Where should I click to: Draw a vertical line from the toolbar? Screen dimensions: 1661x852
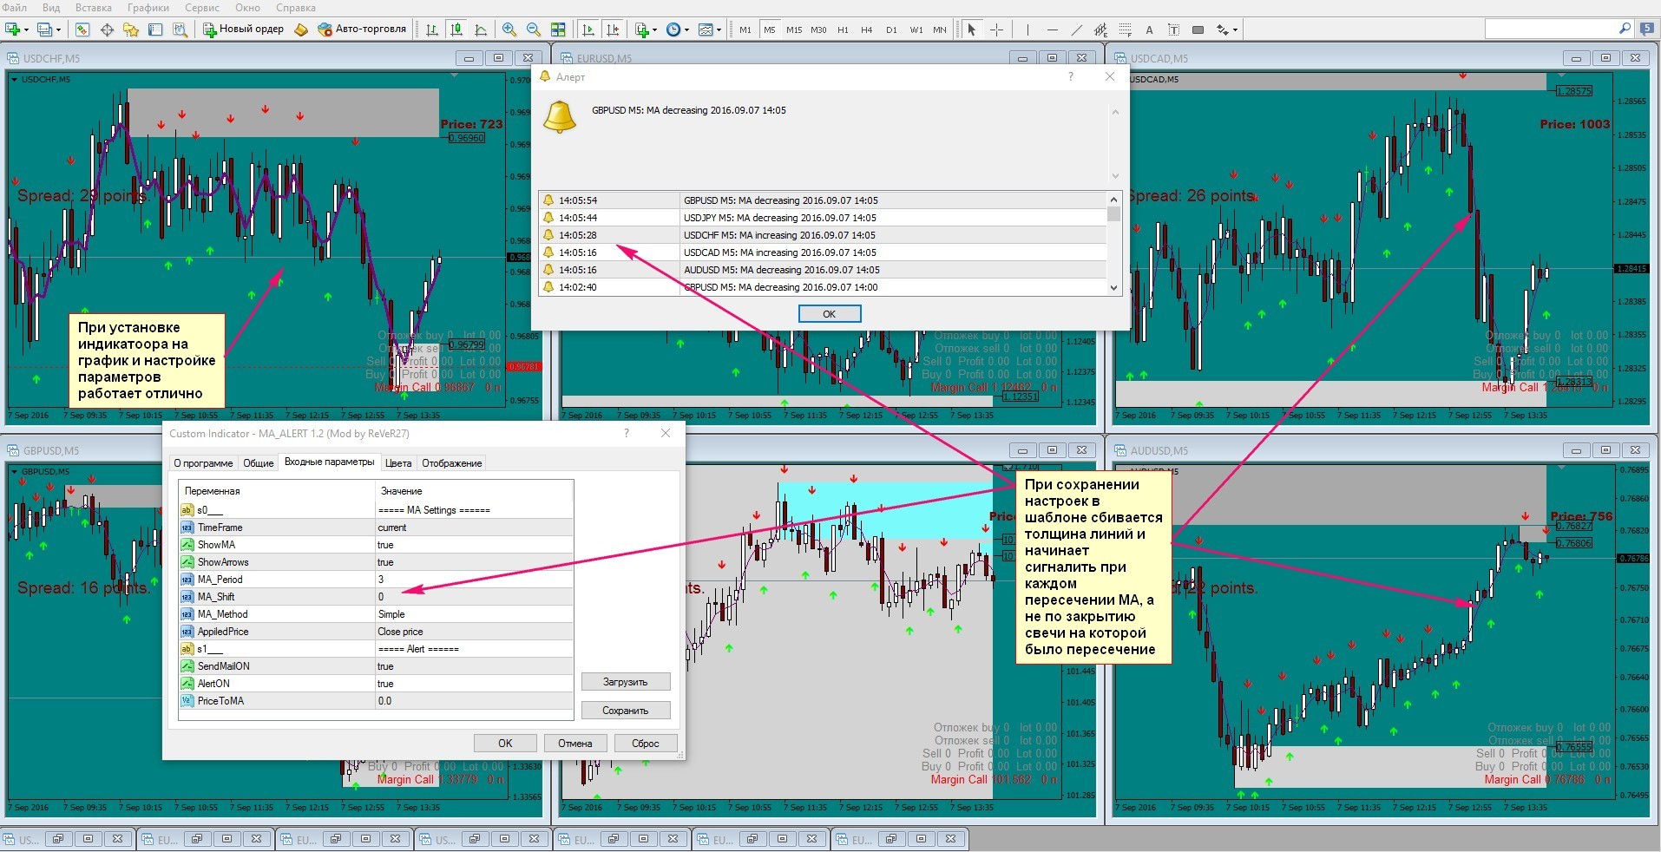1027,29
